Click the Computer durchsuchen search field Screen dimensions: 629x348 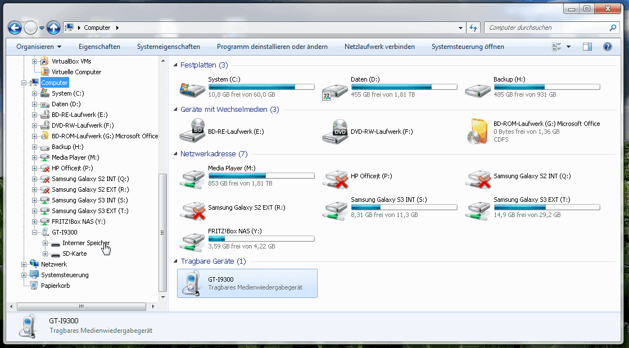(x=546, y=28)
